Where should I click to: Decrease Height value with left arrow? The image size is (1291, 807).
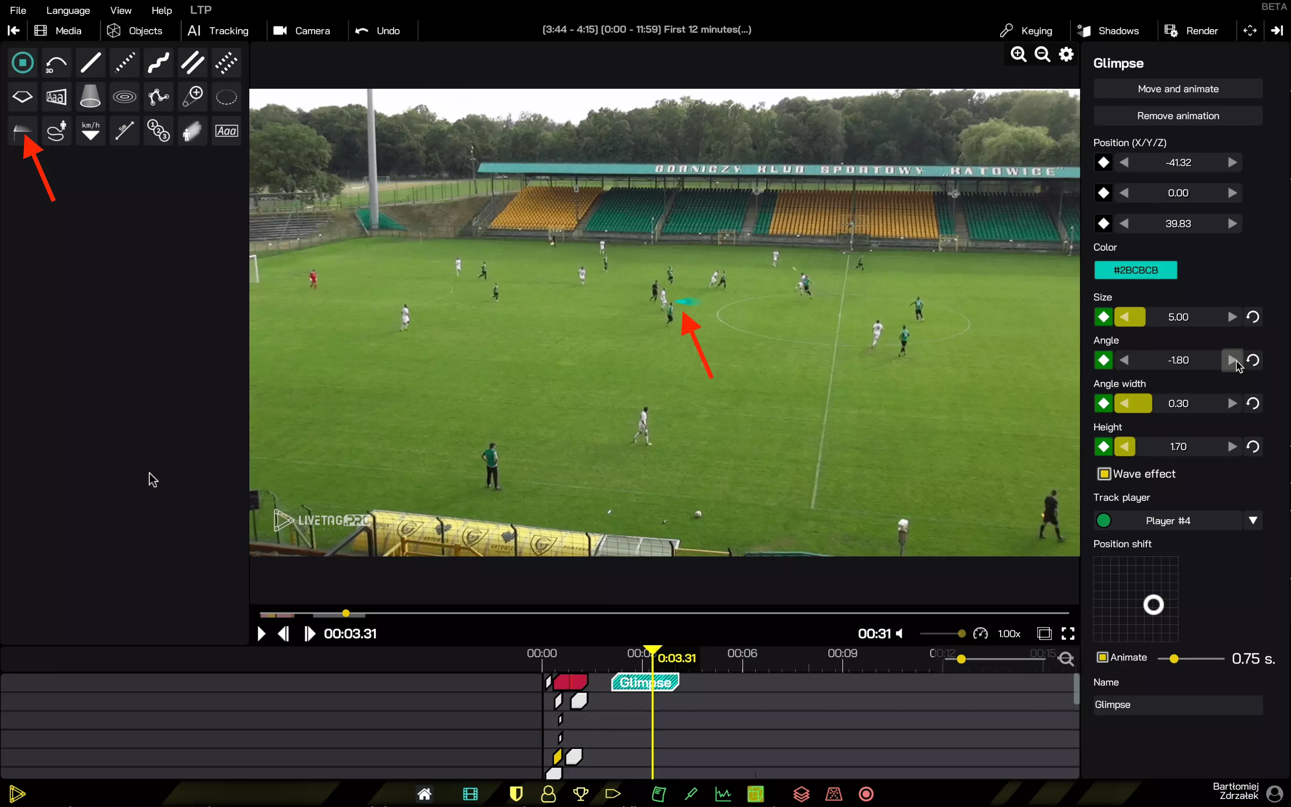point(1125,447)
